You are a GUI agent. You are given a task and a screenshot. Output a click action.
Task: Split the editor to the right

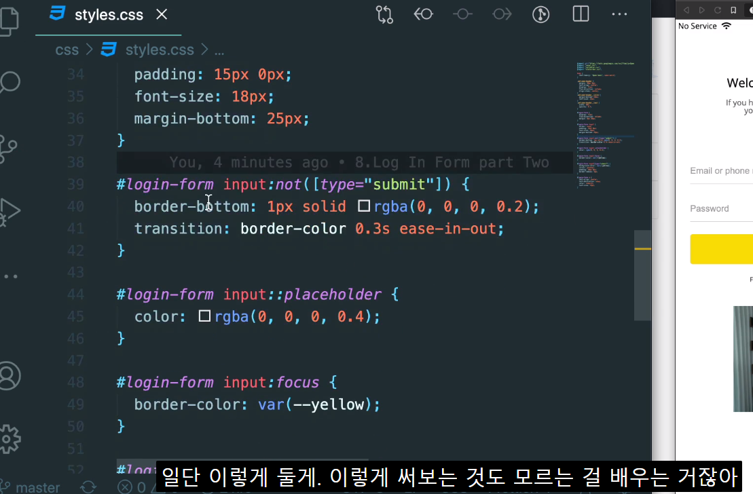581,14
